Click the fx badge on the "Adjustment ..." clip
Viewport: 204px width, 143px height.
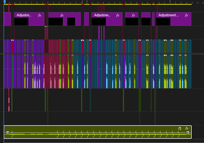coord(186,15)
